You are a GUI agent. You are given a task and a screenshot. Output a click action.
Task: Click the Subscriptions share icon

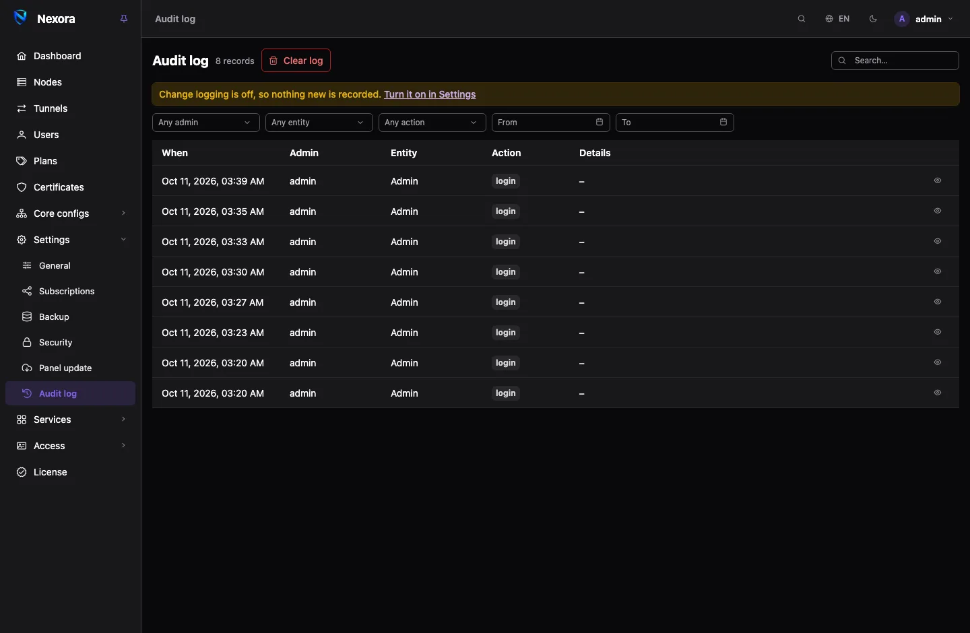coord(27,291)
